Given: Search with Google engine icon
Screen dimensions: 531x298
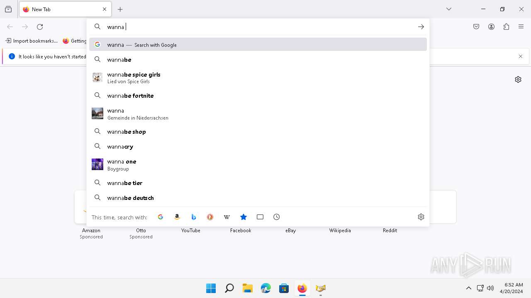Looking at the screenshot, I should (161, 217).
